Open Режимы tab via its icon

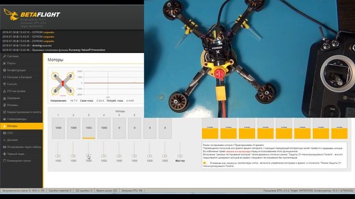click(4, 105)
